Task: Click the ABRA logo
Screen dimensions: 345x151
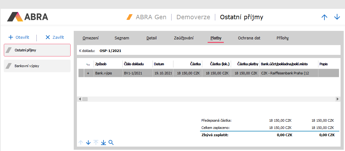Action: (x=28, y=17)
